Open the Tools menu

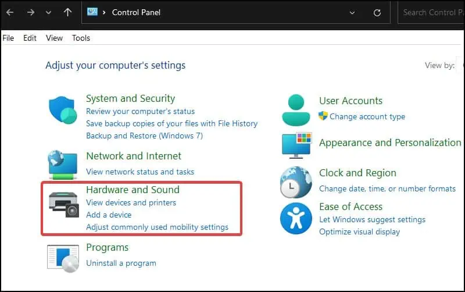(81, 38)
